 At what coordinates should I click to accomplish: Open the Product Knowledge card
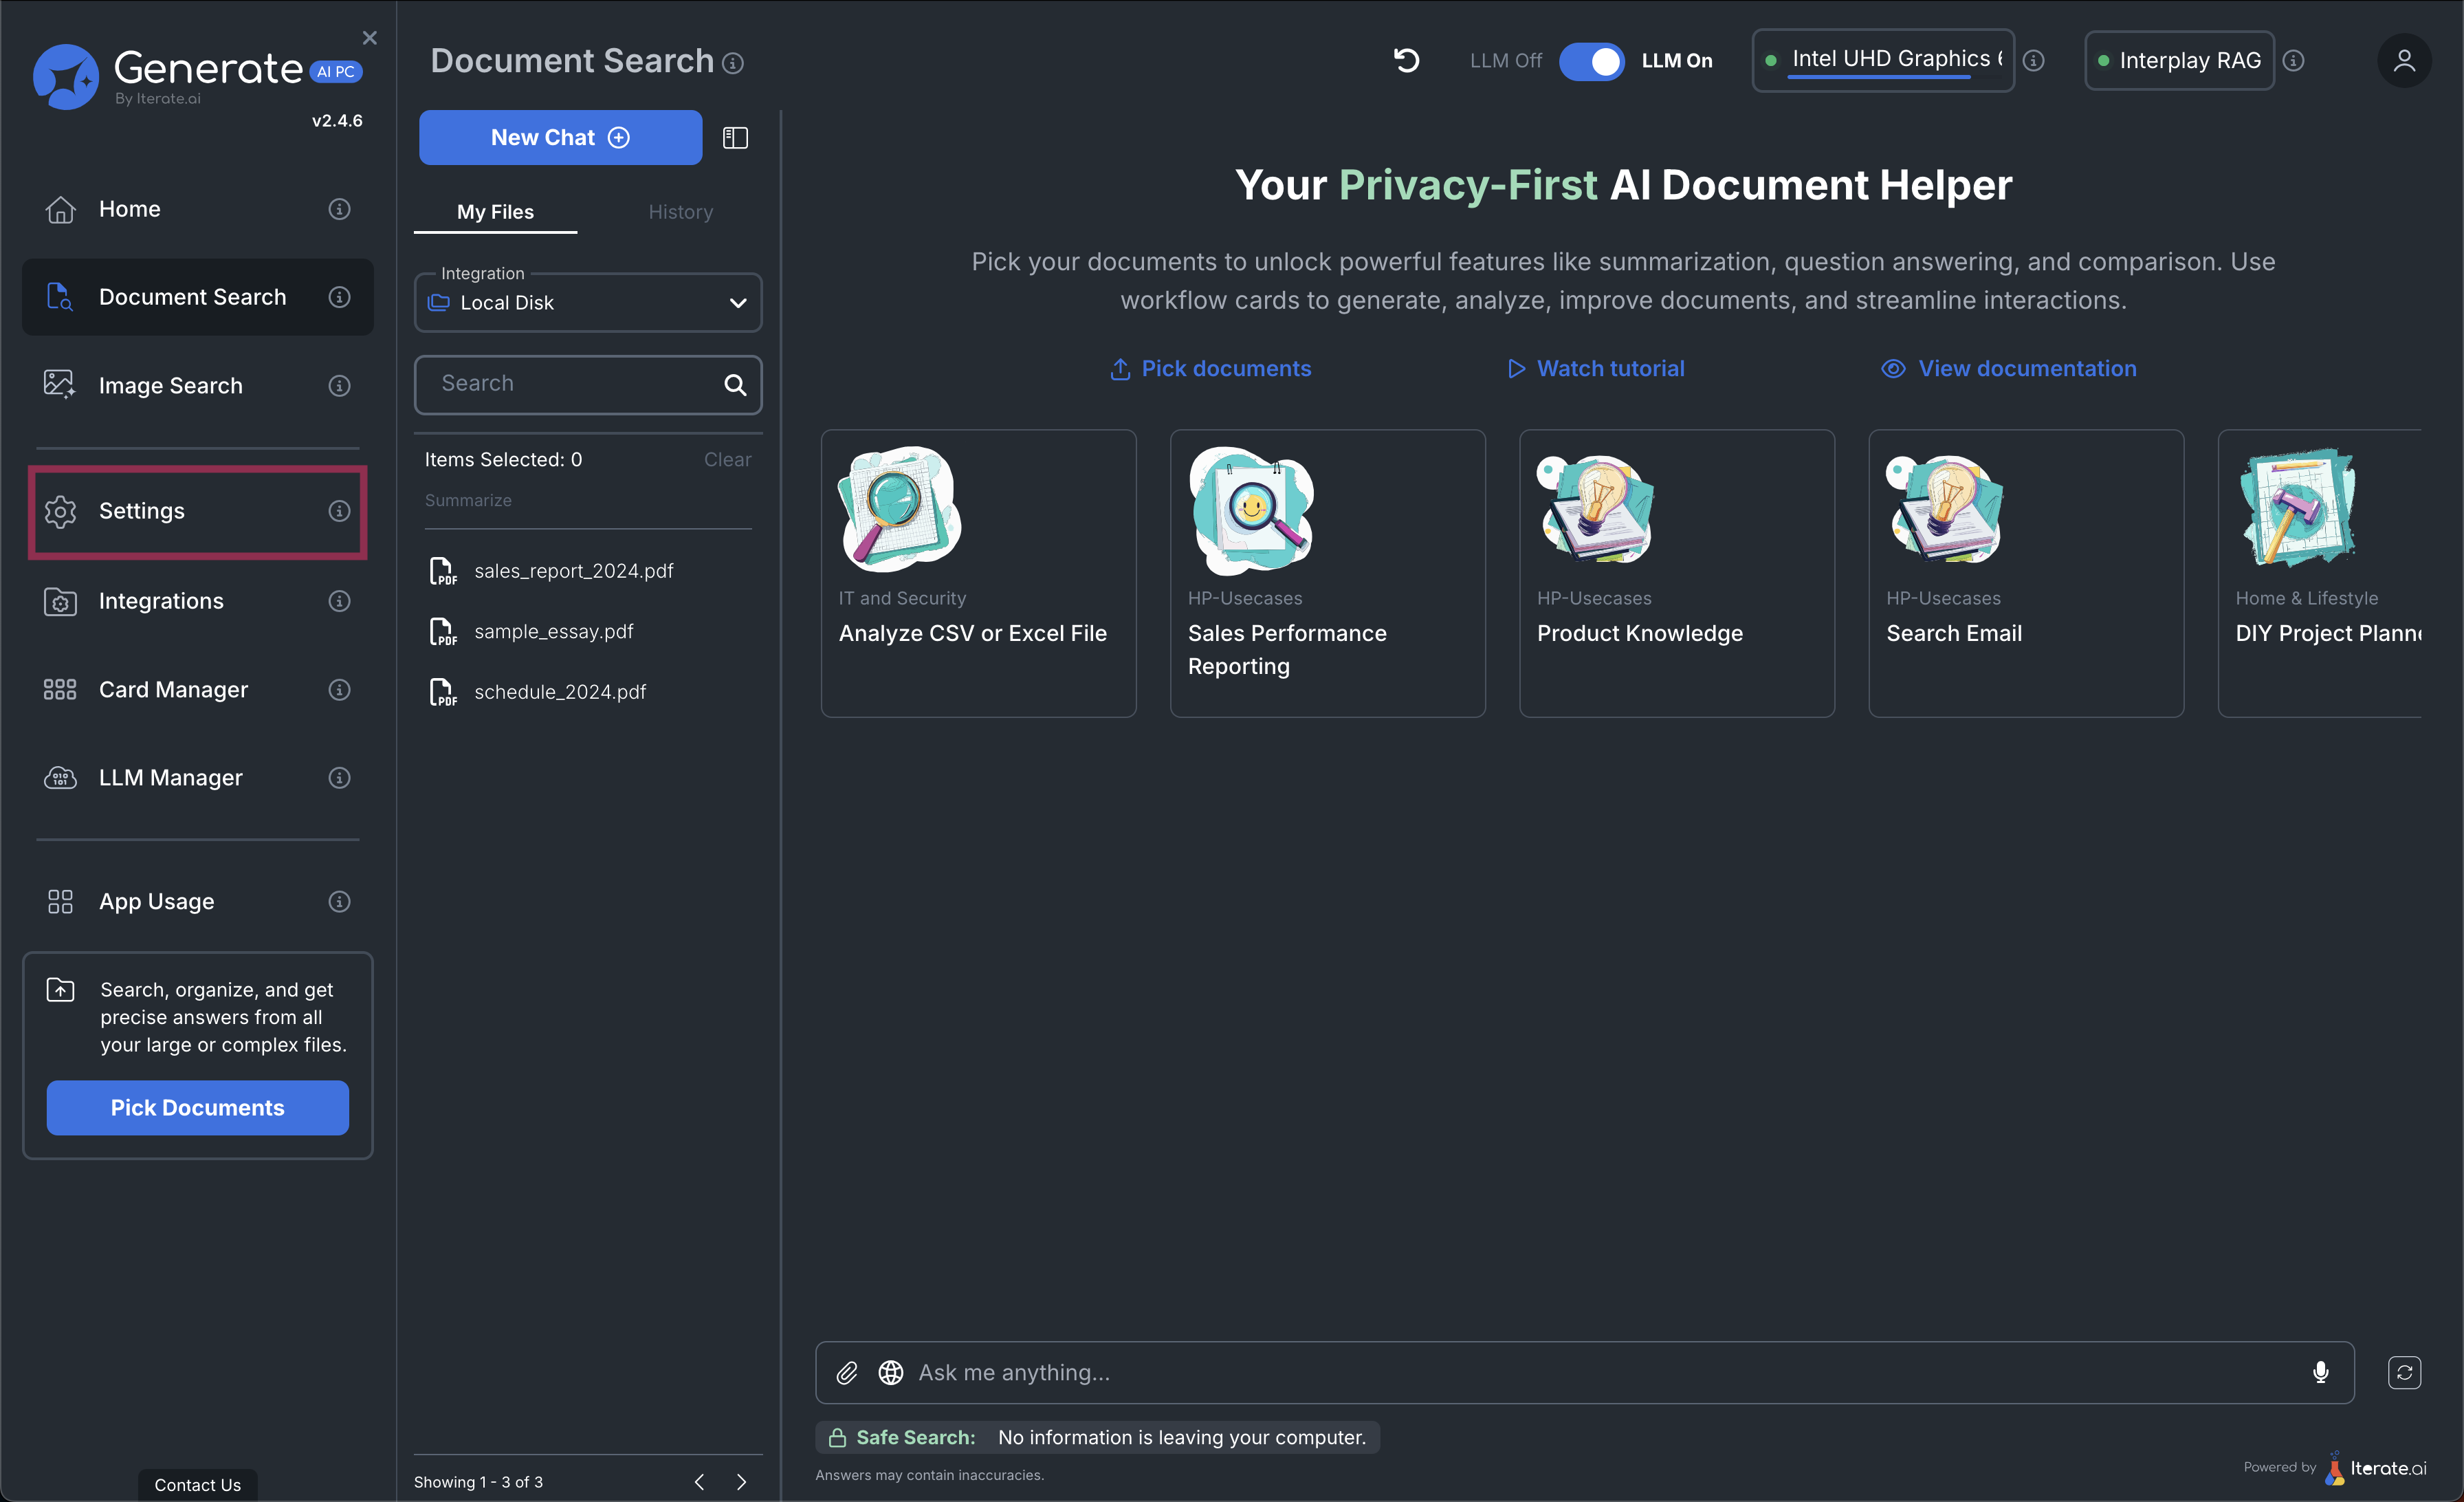(1676, 573)
